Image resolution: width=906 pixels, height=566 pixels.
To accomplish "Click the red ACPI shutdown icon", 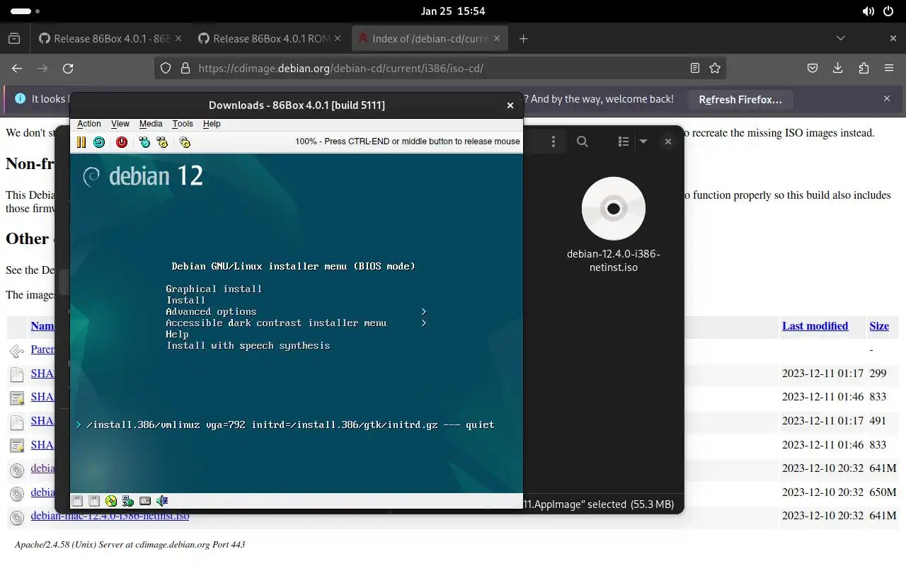I will pyautogui.click(x=122, y=142).
